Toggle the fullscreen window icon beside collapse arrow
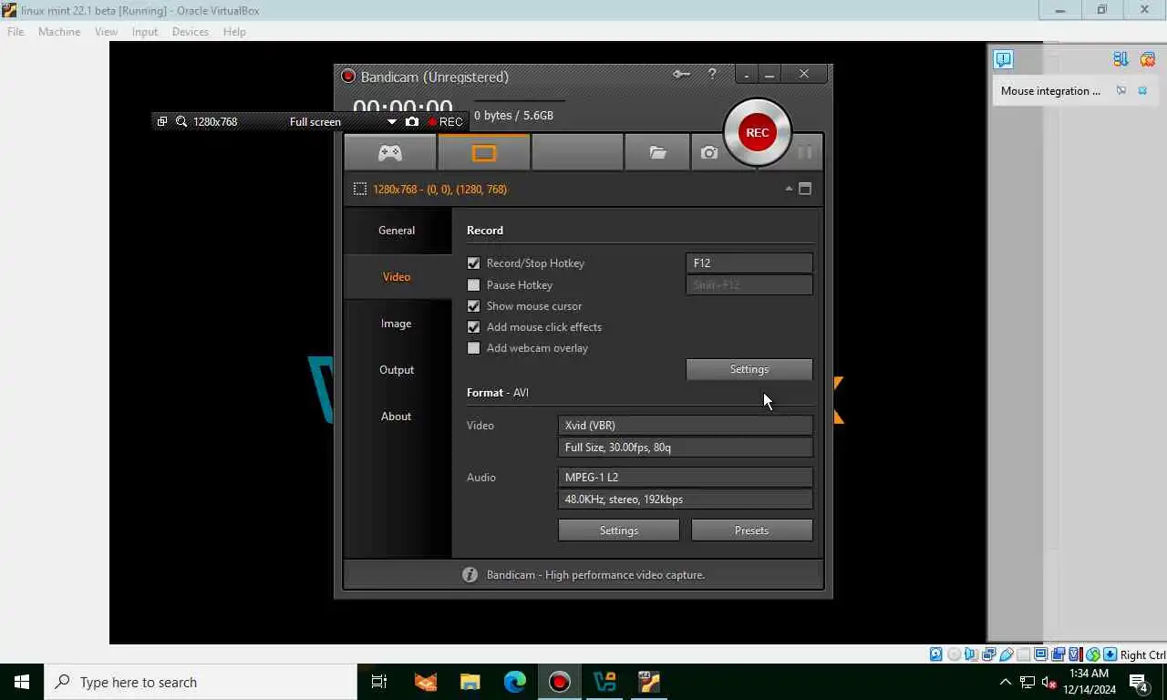 [805, 189]
